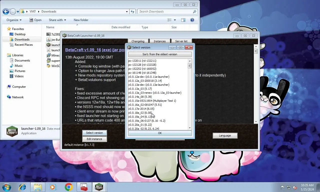Screen dimensions: 320x192
Task: Click New folder in Explorer toolbar
Action: coord(81,20)
